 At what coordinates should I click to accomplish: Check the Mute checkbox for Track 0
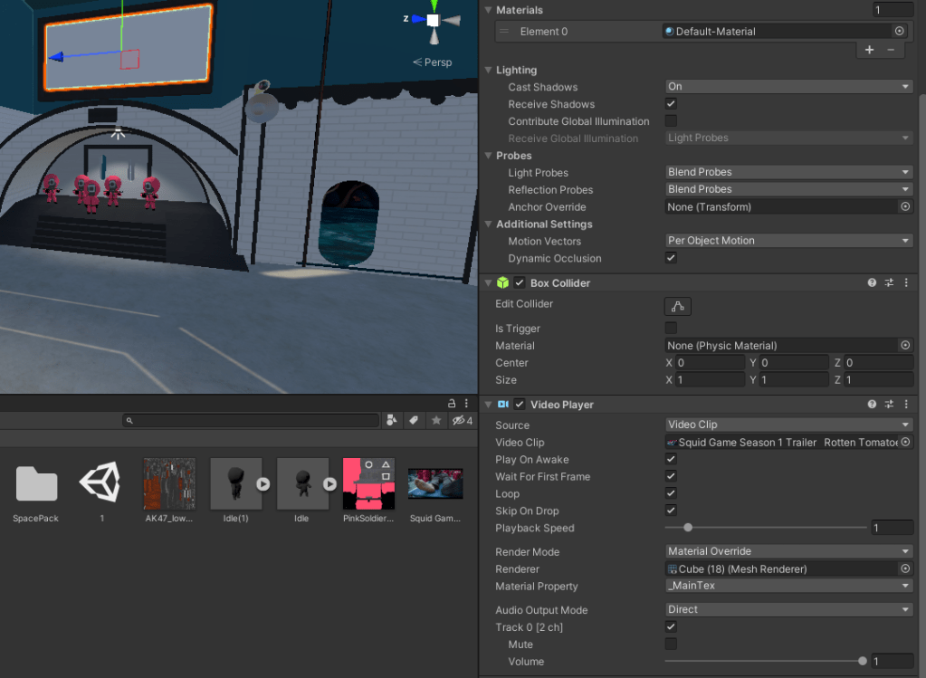(x=671, y=644)
